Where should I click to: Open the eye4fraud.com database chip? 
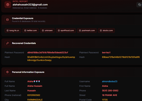coord(66,31)
